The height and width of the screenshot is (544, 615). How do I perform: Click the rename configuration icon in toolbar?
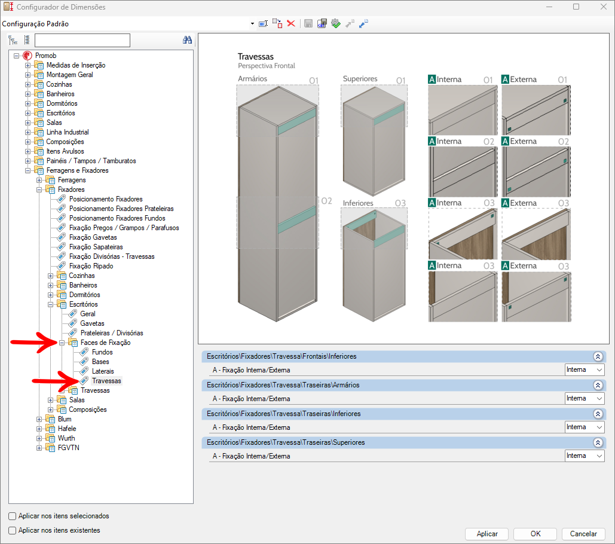click(x=262, y=23)
